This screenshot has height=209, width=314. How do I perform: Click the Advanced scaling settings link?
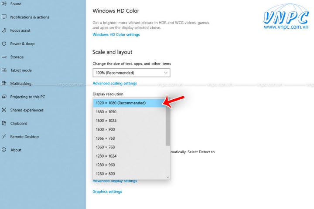click(x=115, y=83)
